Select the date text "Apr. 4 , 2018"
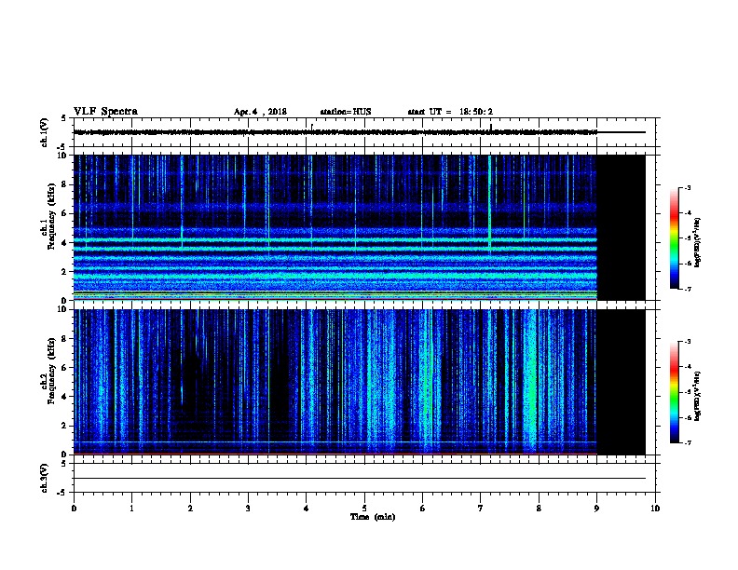738x570 pixels. click(260, 112)
